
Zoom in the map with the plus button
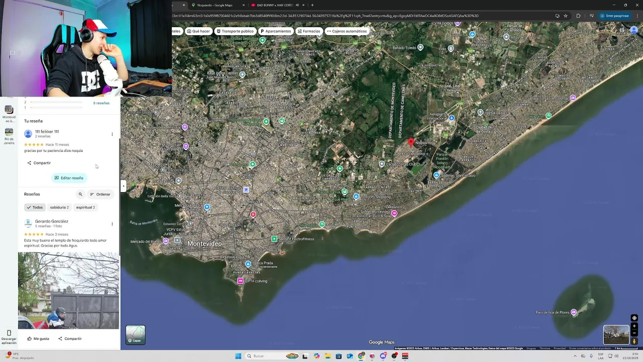click(x=634, y=326)
